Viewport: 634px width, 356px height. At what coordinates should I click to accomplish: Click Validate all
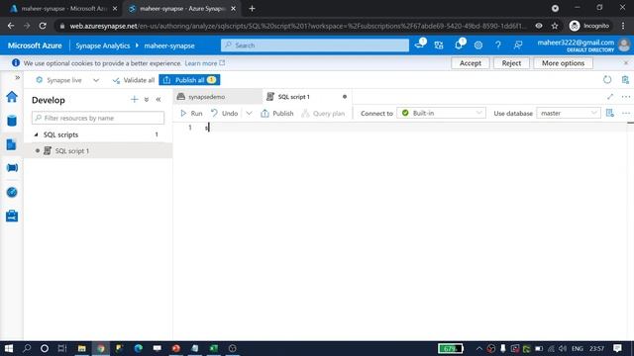tap(134, 80)
